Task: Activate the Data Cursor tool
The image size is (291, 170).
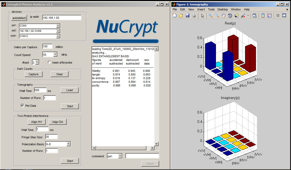Action: coord(236,16)
